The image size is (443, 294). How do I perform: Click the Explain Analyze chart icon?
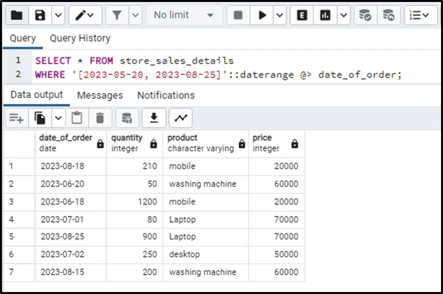[x=325, y=15]
